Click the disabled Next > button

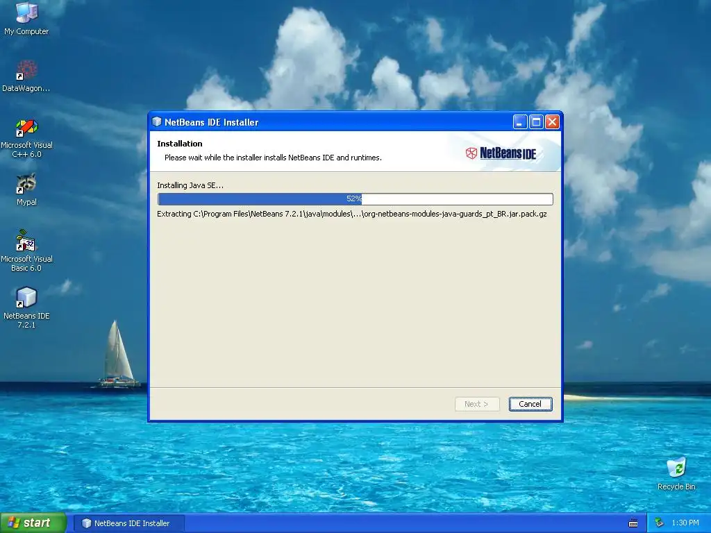476,404
